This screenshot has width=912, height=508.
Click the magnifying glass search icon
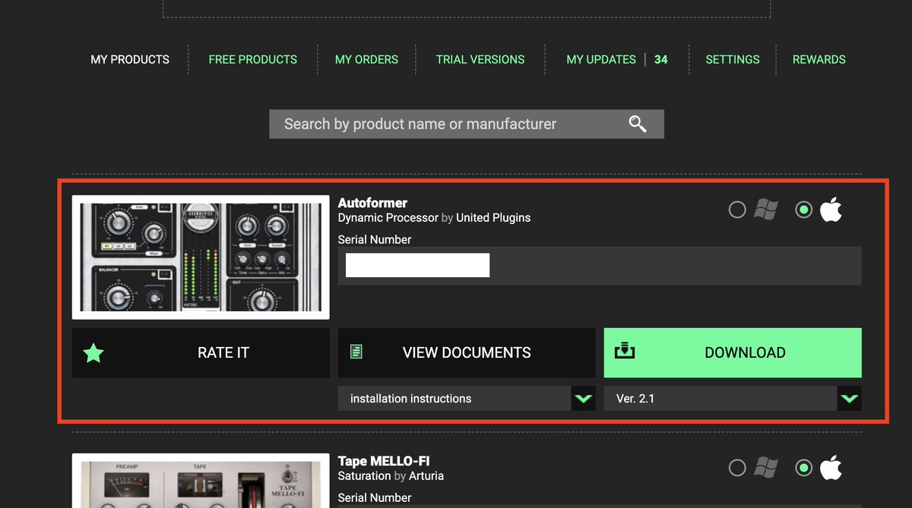[638, 124]
